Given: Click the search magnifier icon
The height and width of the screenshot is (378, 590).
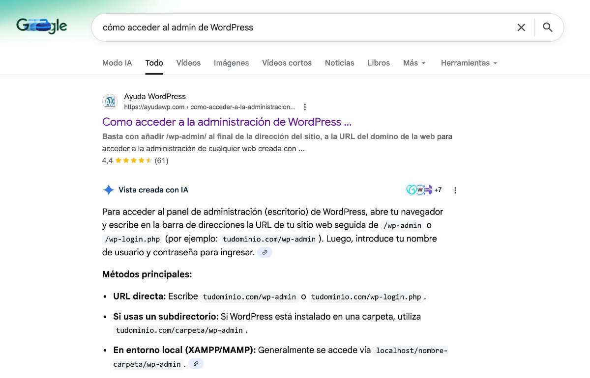Looking at the screenshot, I should click(x=548, y=27).
